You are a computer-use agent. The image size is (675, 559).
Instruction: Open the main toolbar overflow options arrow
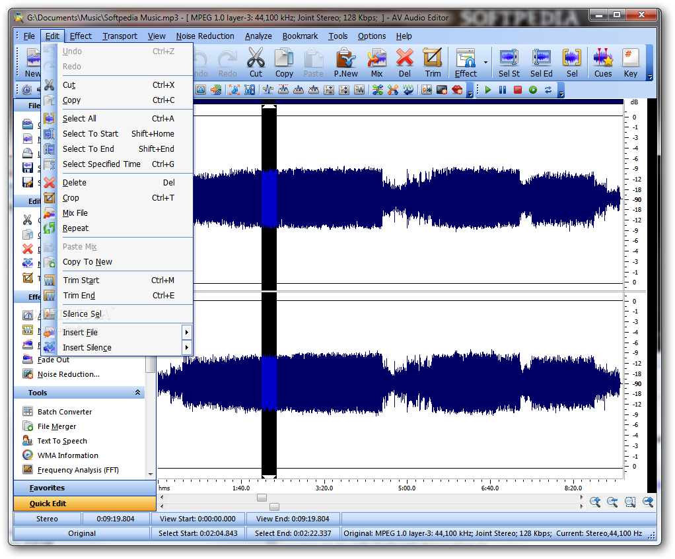650,77
